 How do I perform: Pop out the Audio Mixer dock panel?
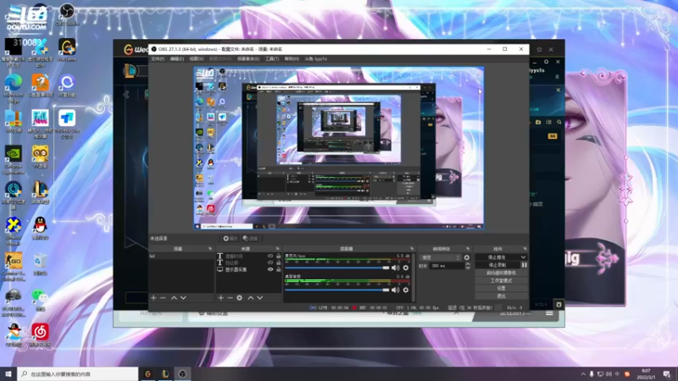tap(412, 249)
